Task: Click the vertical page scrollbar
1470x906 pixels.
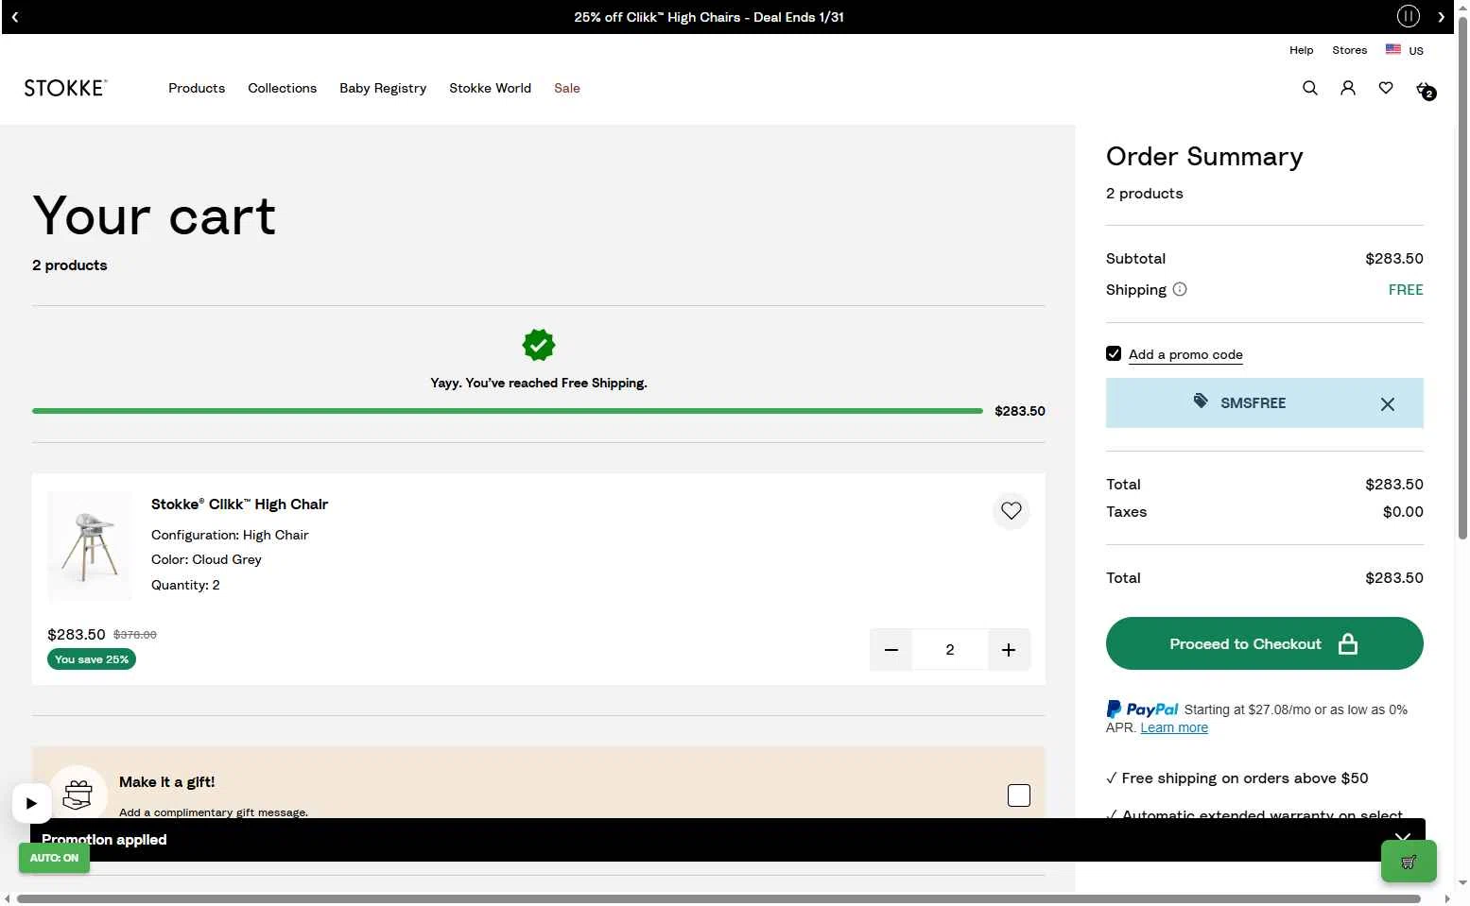Action: [1462, 280]
